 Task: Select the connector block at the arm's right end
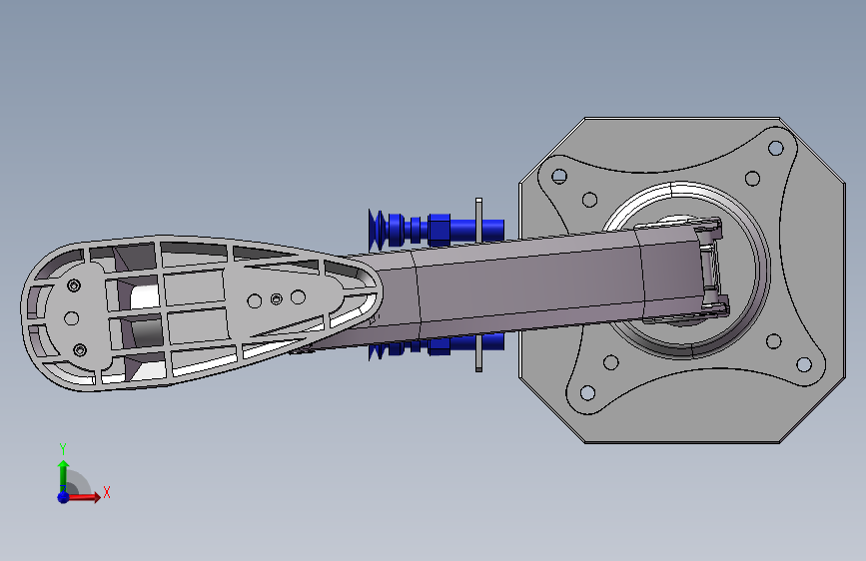(713, 268)
